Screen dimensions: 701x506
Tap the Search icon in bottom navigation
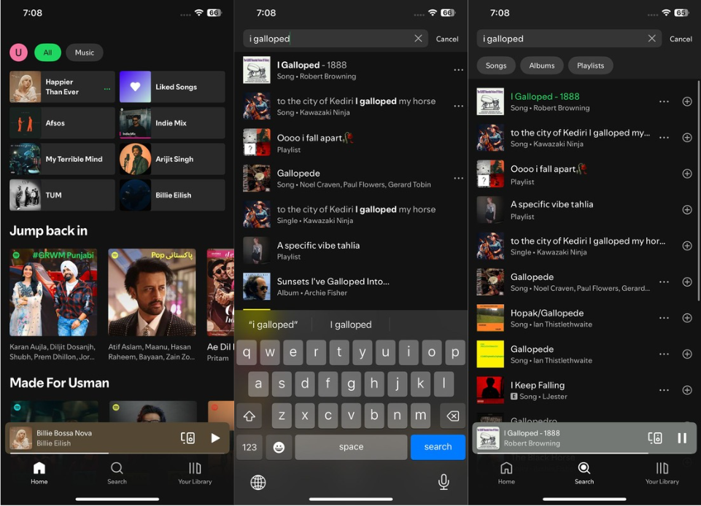(x=117, y=472)
